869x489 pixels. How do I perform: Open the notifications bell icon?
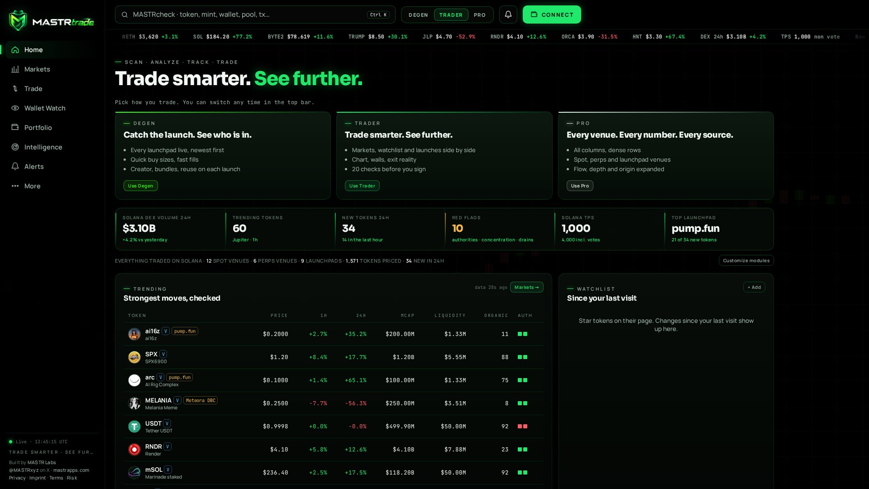(x=508, y=14)
